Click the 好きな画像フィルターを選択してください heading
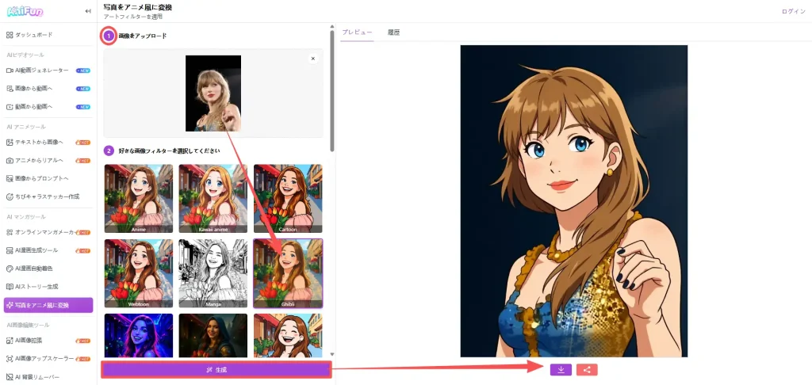The width and height of the screenshot is (812, 385). 170,151
